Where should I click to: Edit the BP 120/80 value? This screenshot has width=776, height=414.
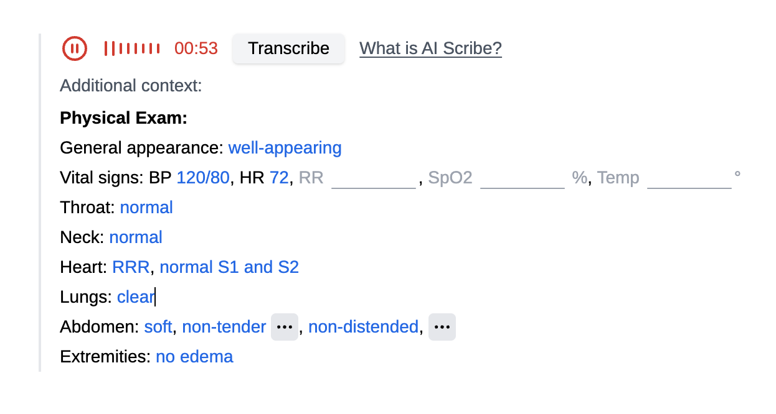click(203, 178)
